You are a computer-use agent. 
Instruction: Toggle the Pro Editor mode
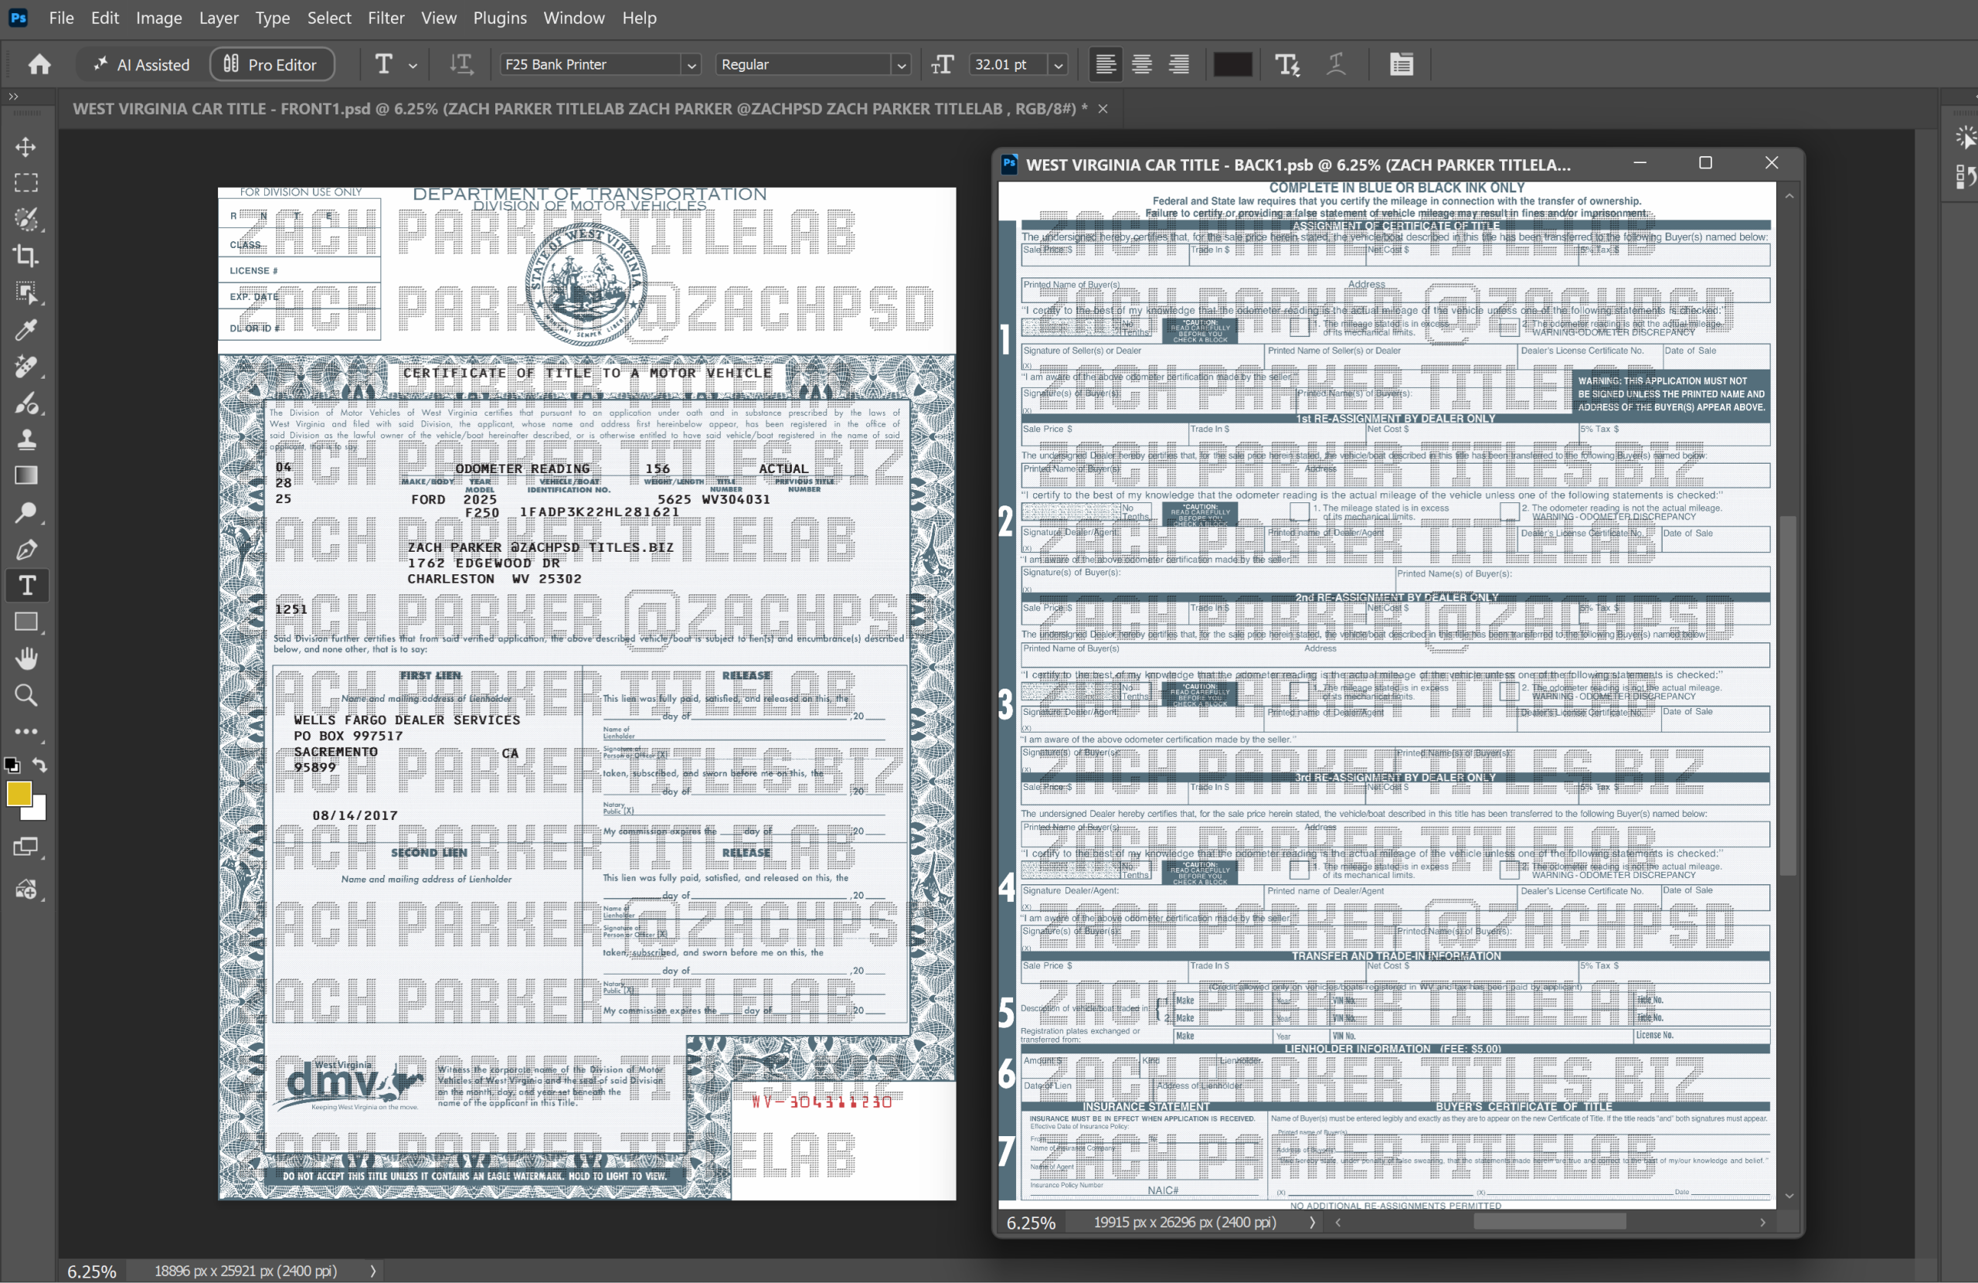[x=272, y=64]
